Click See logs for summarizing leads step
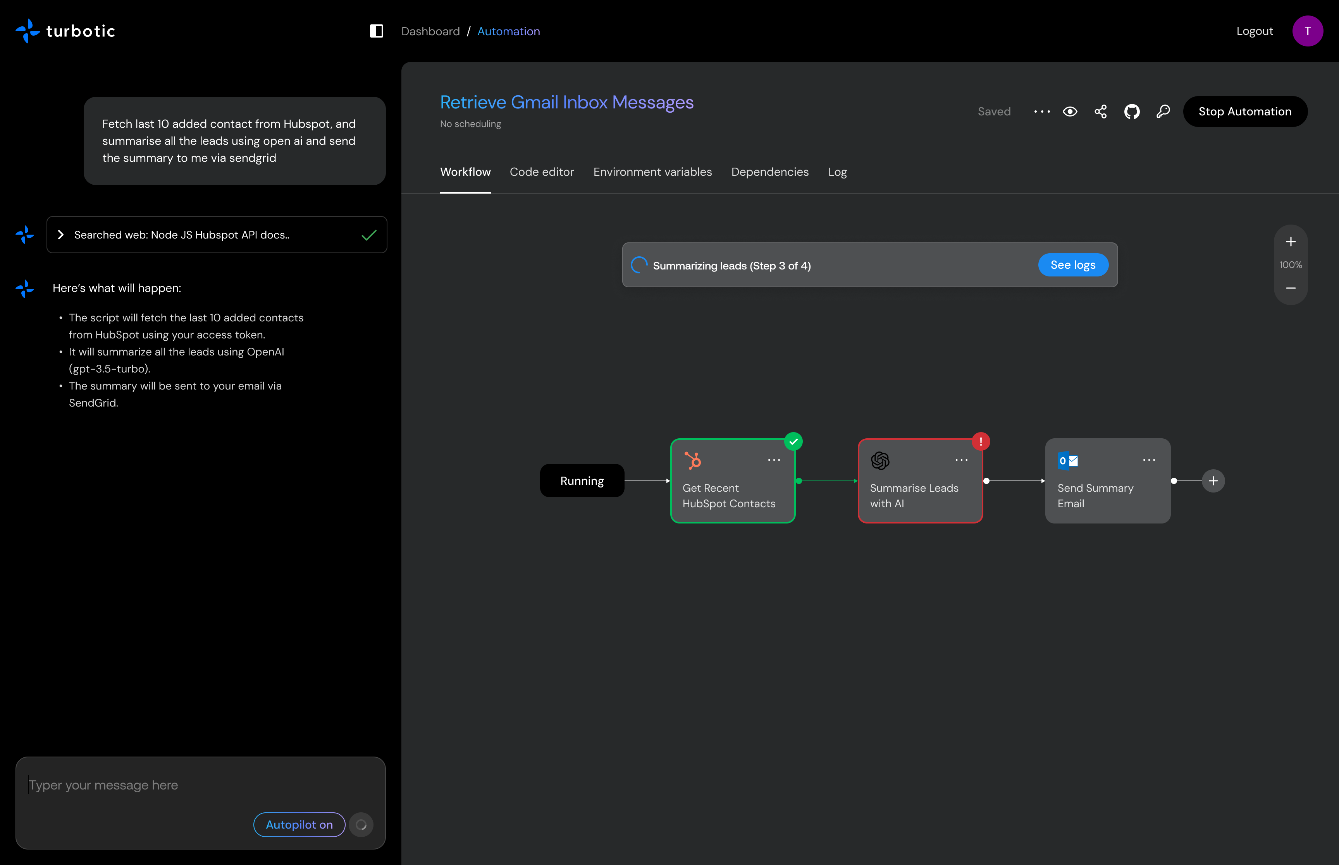Viewport: 1339px width, 865px height. (1073, 264)
